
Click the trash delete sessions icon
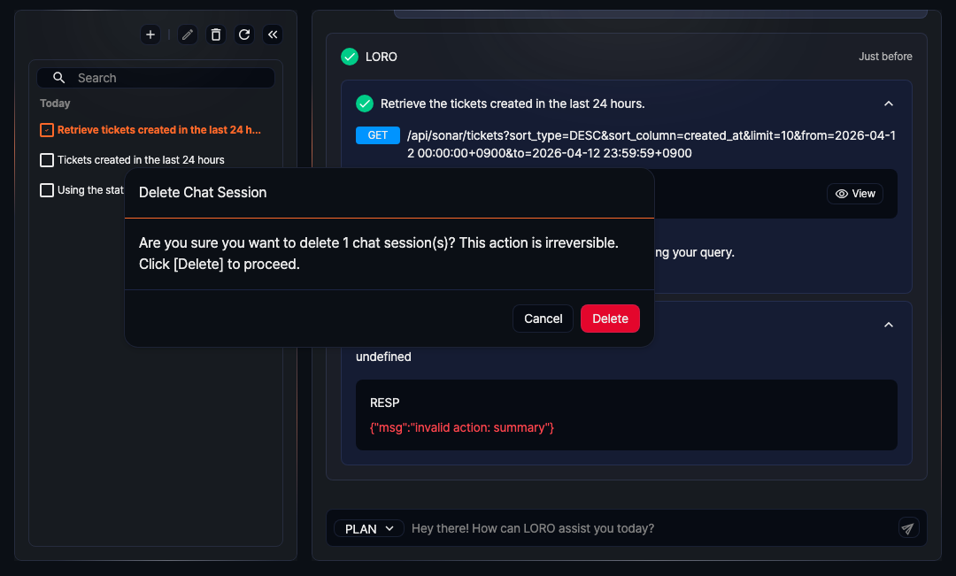pyautogui.click(x=215, y=35)
